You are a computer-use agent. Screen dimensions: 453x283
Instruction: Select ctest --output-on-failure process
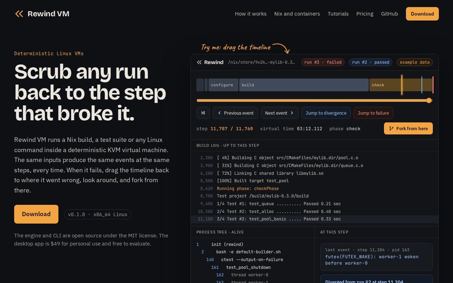(x=252, y=260)
